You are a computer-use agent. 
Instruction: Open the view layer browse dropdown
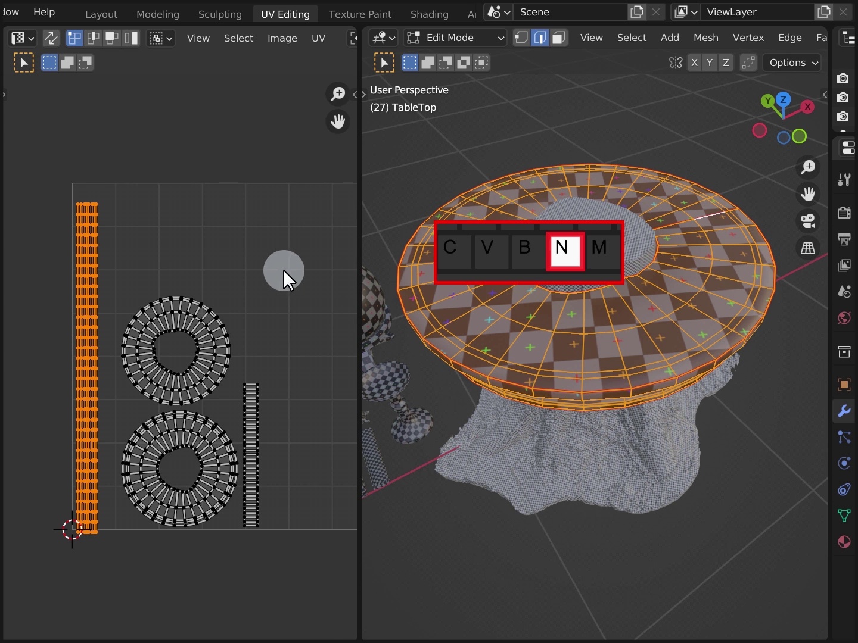[x=686, y=12]
